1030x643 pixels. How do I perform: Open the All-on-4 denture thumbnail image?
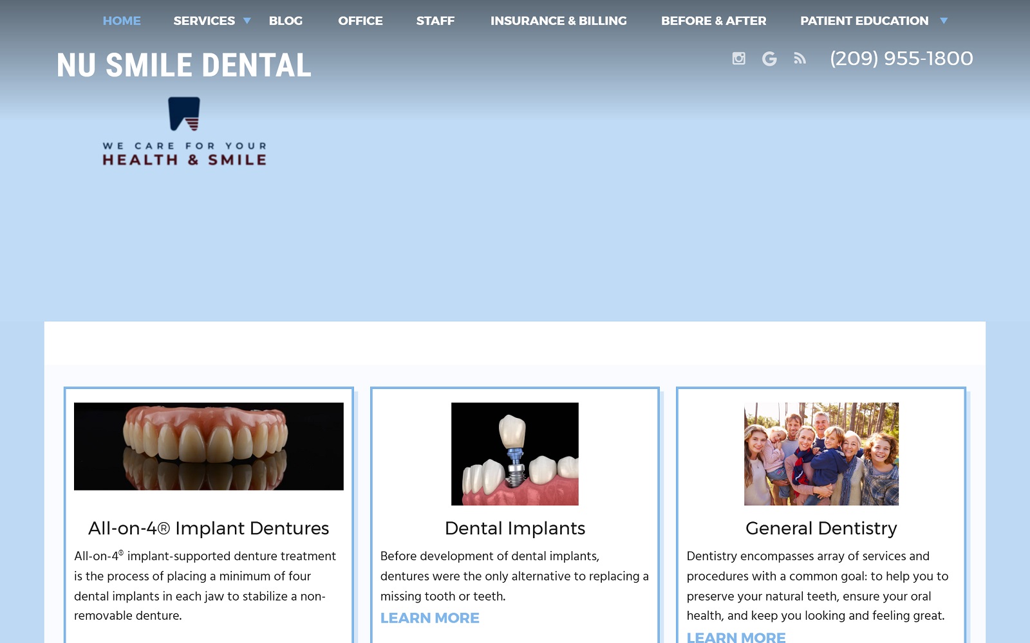point(209,446)
